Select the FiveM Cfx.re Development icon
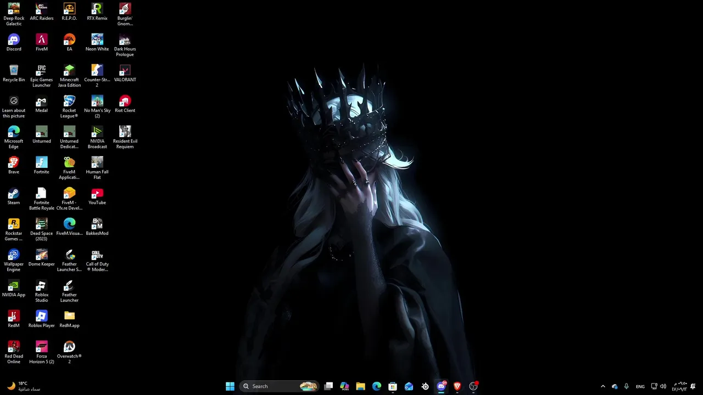This screenshot has height=395, width=703. (x=69, y=199)
